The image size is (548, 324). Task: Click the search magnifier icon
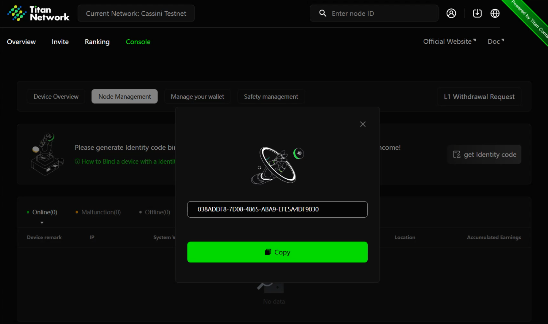point(323,13)
